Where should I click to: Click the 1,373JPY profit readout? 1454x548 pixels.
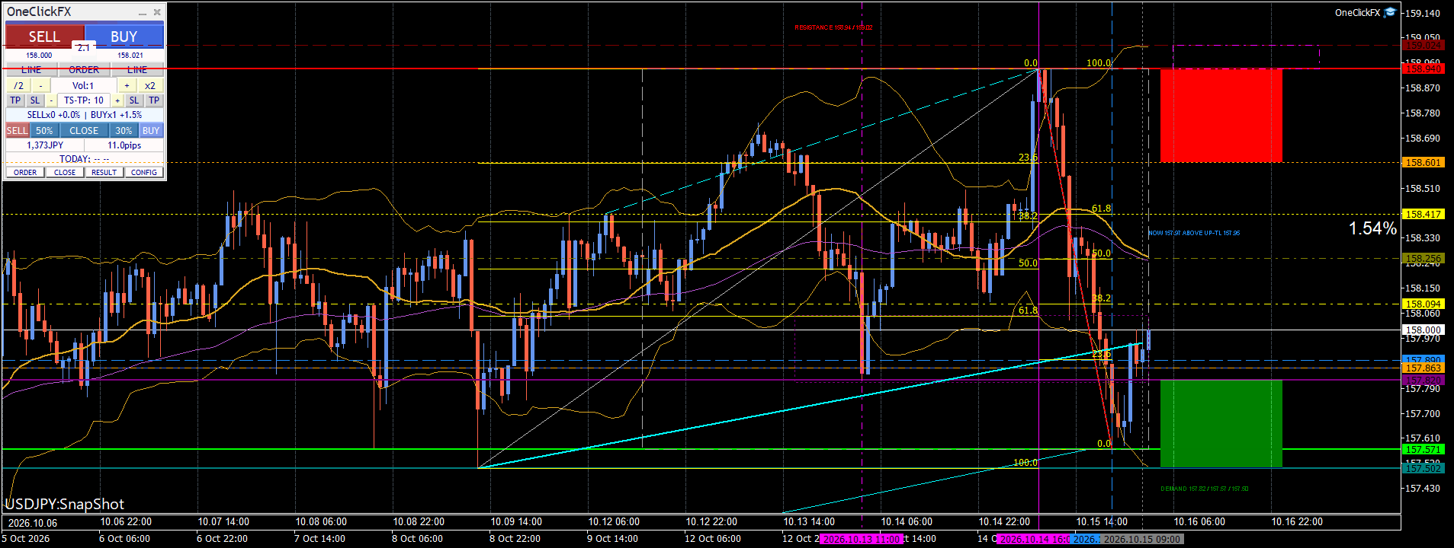[x=45, y=145]
